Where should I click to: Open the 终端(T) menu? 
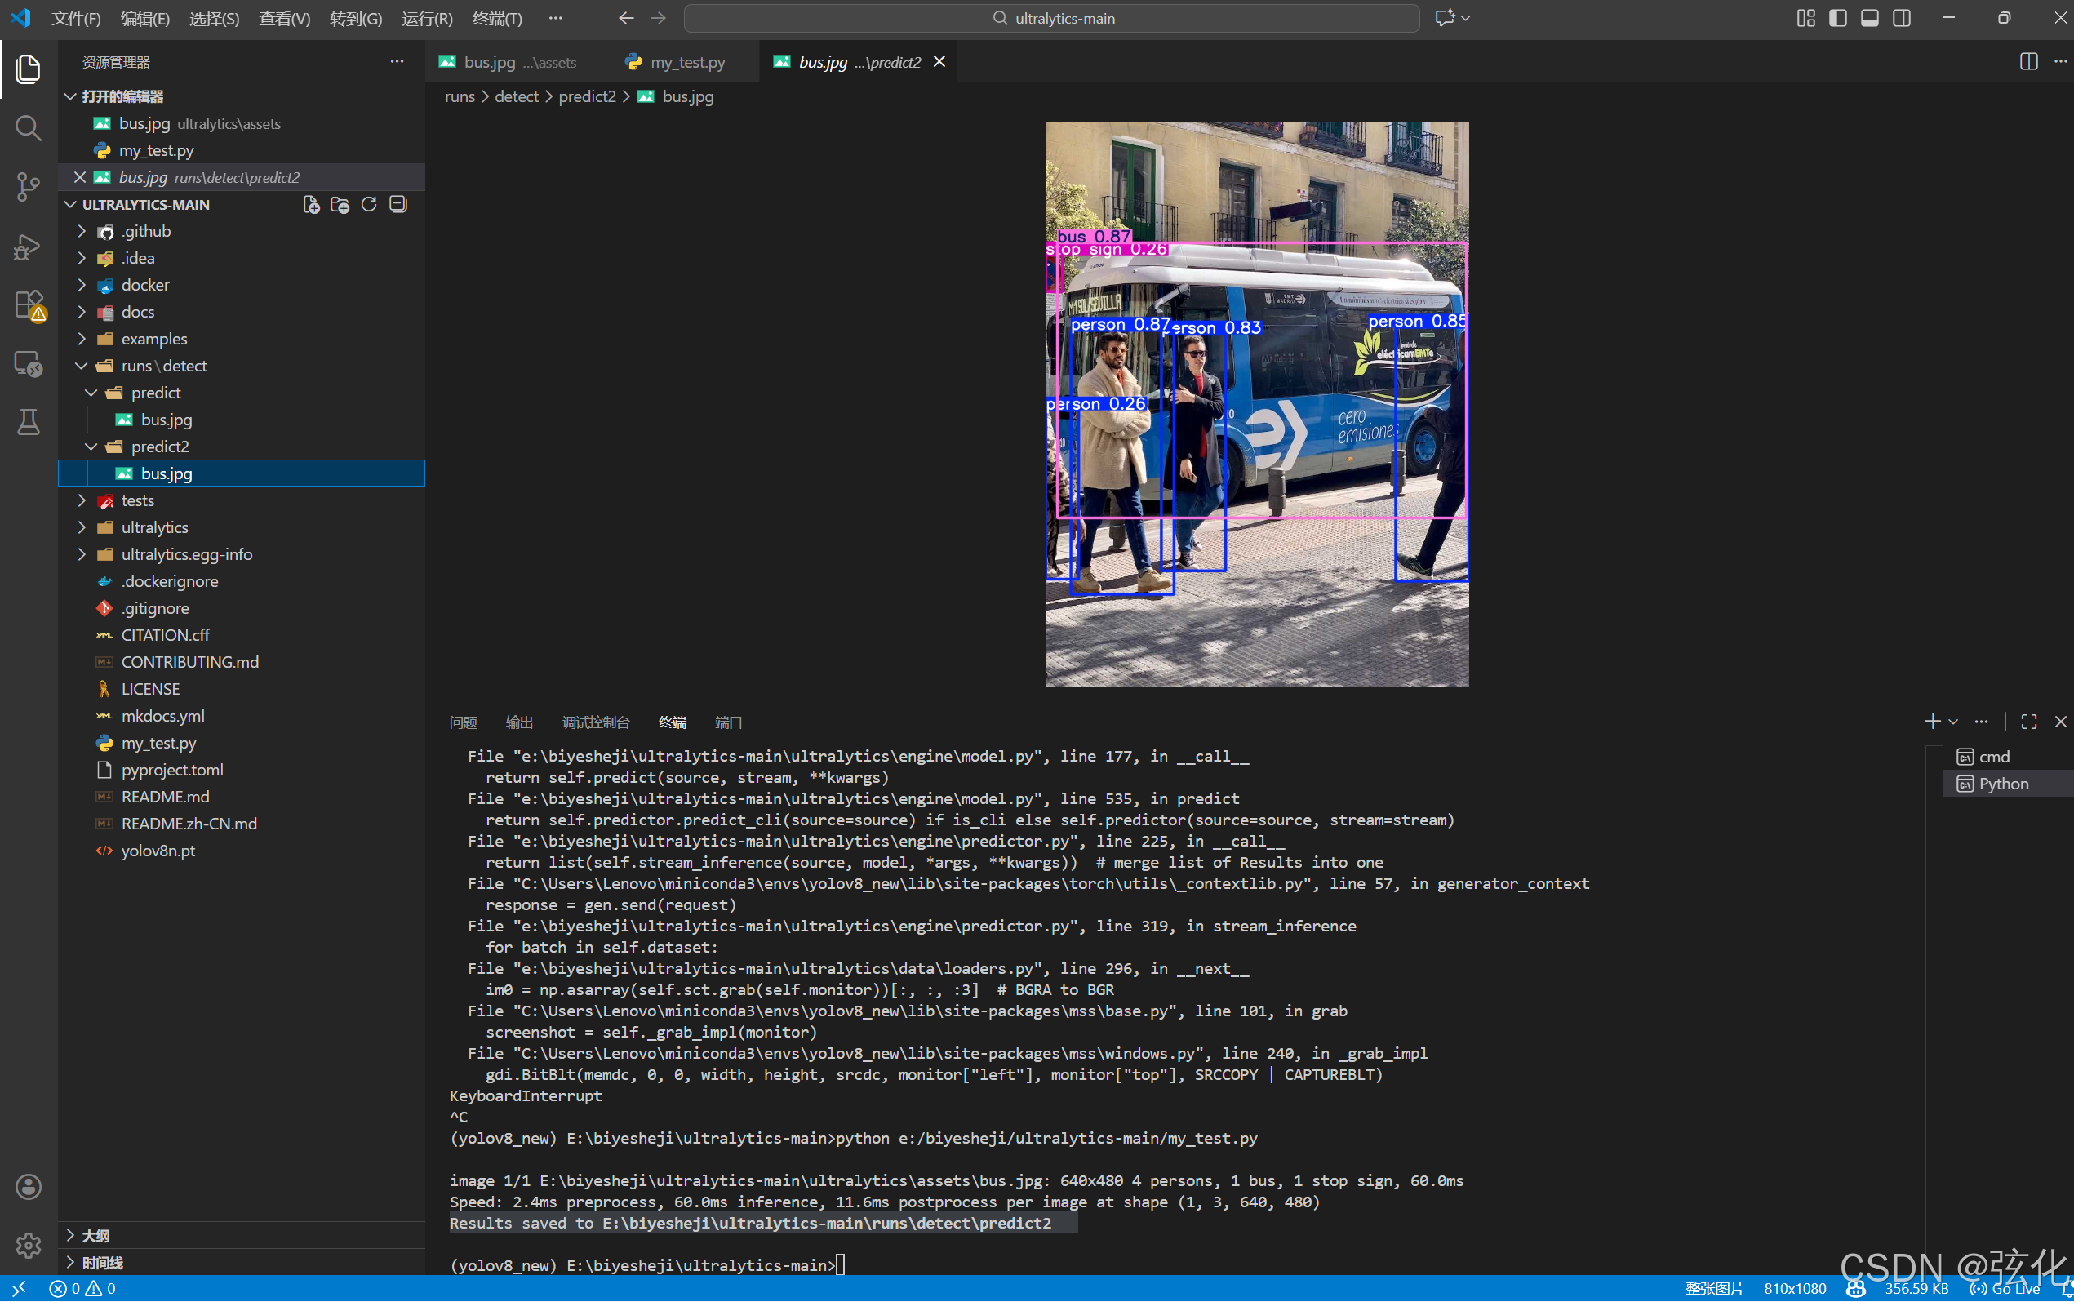click(x=497, y=18)
